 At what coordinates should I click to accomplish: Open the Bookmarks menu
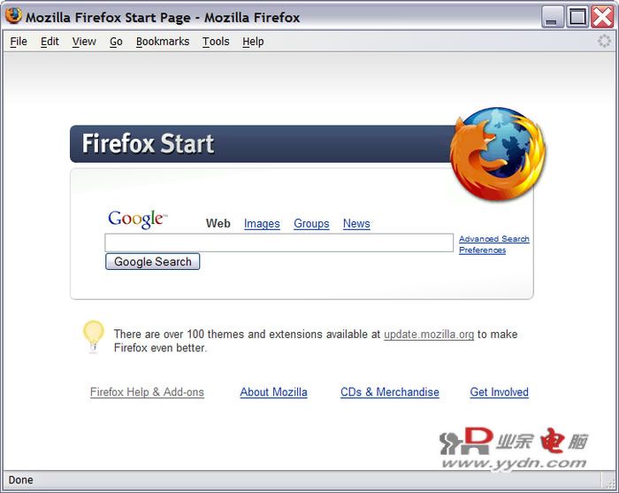pos(163,42)
